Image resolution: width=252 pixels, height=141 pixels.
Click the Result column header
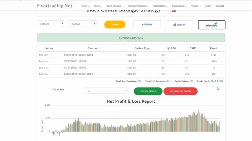tap(213, 48)
